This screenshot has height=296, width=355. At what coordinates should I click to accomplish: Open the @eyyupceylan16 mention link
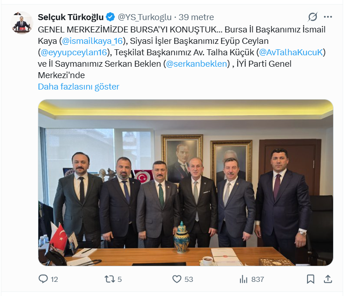tap(73, 53)
